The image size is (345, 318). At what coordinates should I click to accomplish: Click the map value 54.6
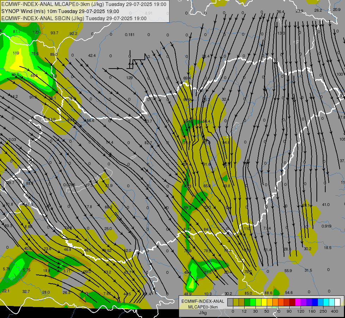point(289,293)
